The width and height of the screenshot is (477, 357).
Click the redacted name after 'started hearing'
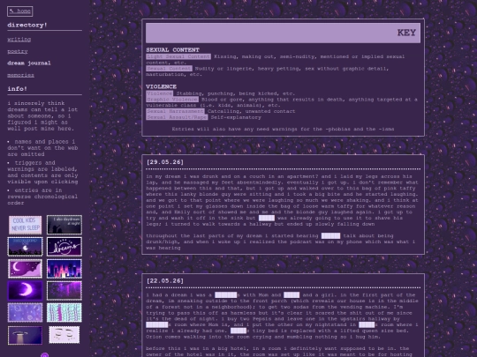[x=330, y=236]
